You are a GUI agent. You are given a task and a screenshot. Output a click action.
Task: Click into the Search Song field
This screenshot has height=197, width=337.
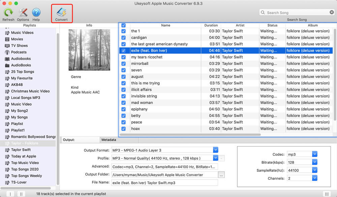coord(297,12)
